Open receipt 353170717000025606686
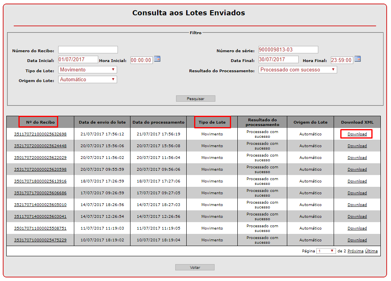391x281 pixels. click(40, 193)
